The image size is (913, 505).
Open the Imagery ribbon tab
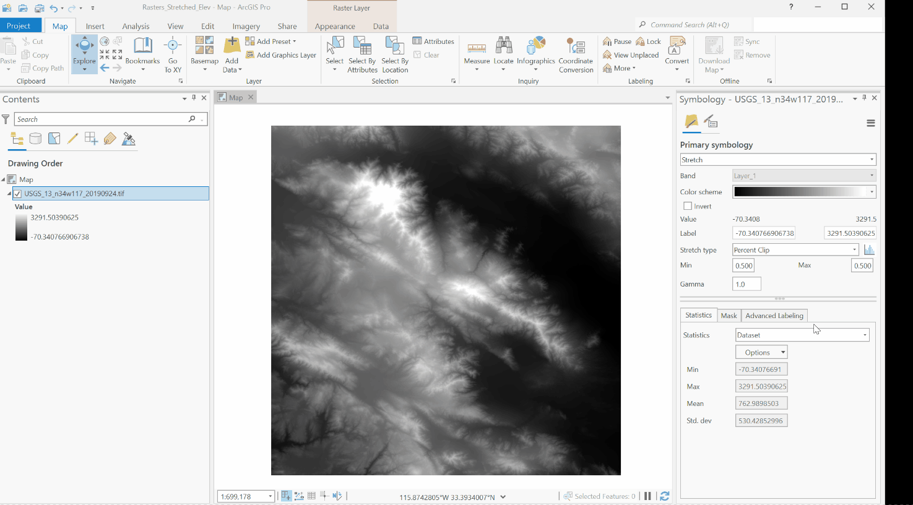[246, 26]
